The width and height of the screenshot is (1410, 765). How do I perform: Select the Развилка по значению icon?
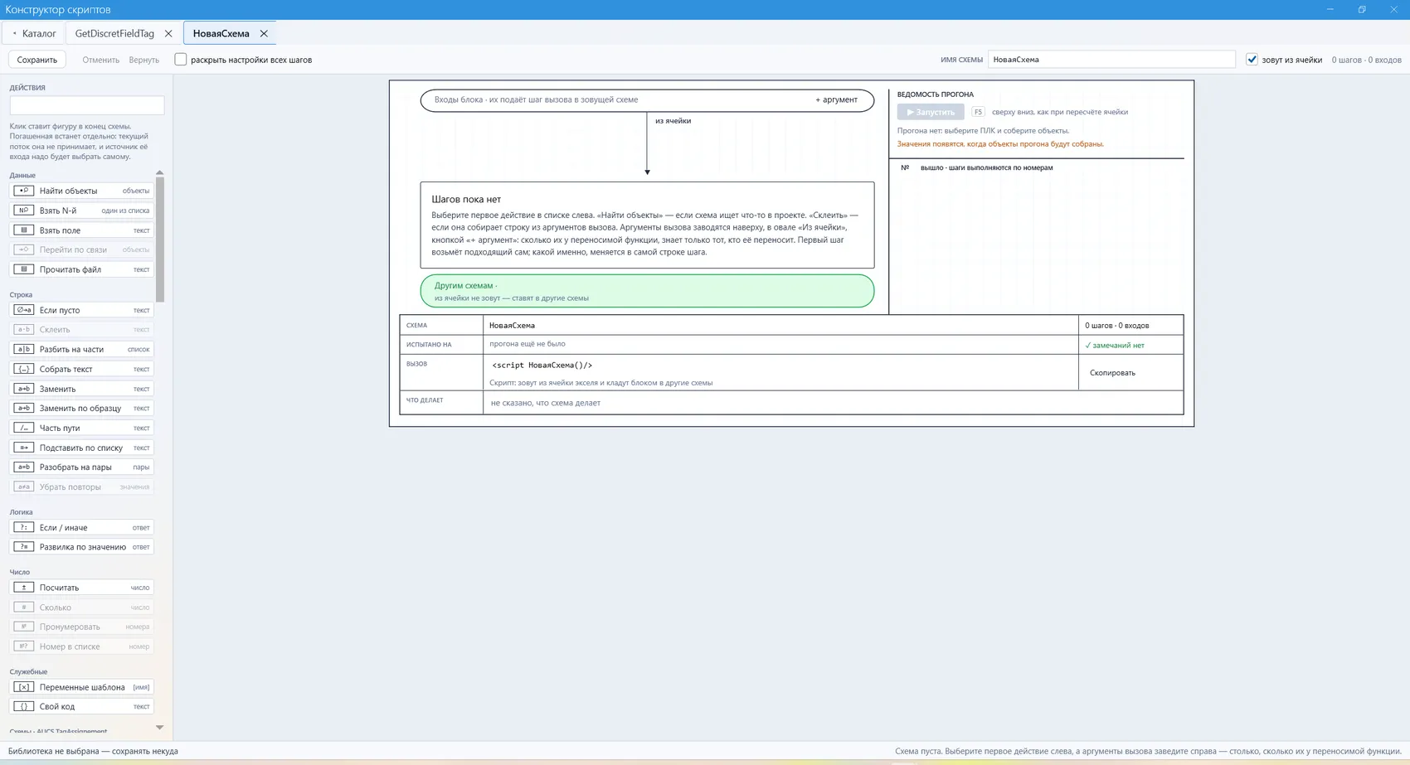23,547
